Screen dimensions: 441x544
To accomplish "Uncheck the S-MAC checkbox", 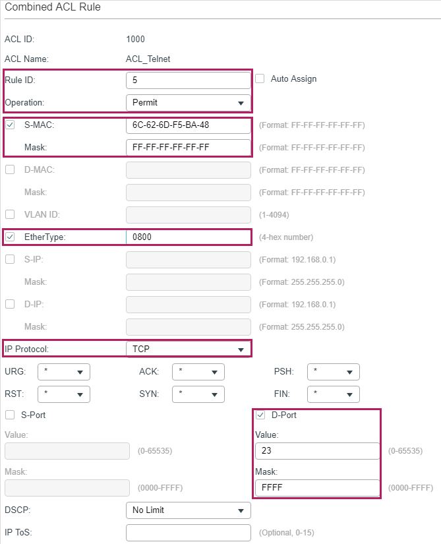I will (x=10, y=125).
